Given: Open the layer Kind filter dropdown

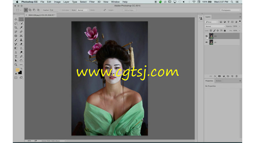Looking at the screenshot, I should pyautogui.click(x=211, y=22).
